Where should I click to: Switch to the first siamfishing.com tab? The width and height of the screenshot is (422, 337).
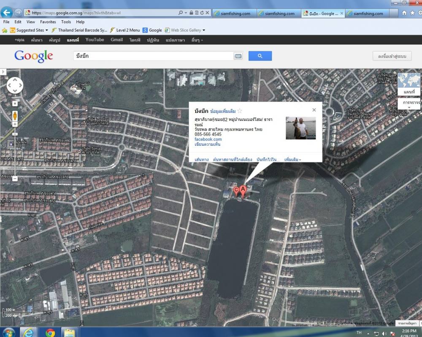(x=234, y=13)
